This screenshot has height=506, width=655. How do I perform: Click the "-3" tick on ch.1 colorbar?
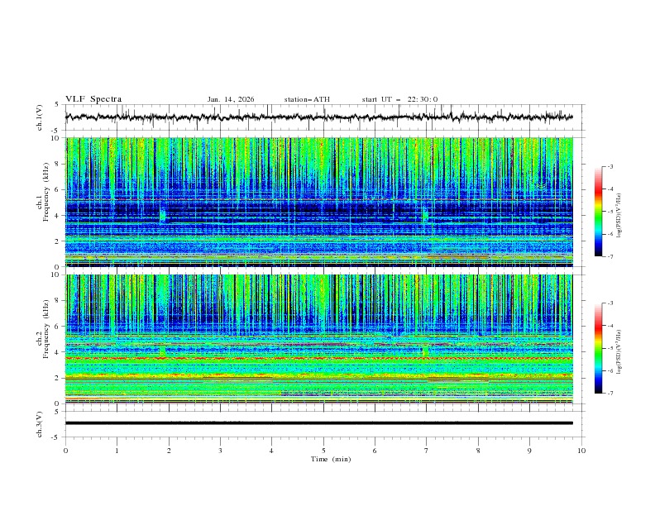tap(610, 166)
